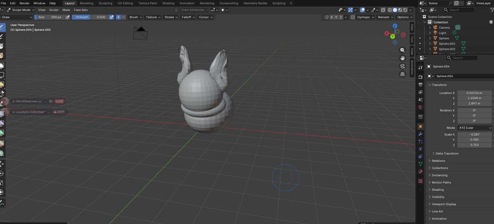Open the Texture checkerboard properties tab

tap(420, 181)
